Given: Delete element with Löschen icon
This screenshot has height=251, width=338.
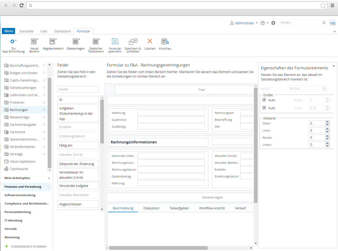Looking at the screenshot, I should pos(150,41).
